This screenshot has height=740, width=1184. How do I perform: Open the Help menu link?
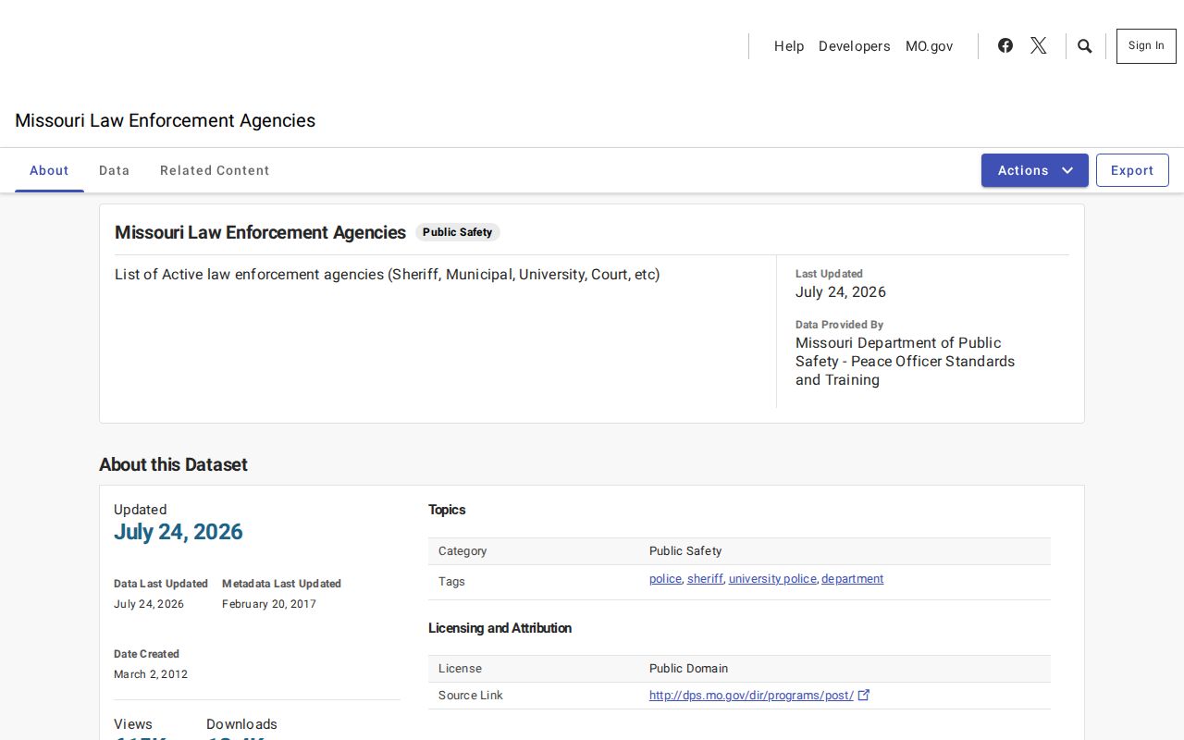[x=789, y=46]
